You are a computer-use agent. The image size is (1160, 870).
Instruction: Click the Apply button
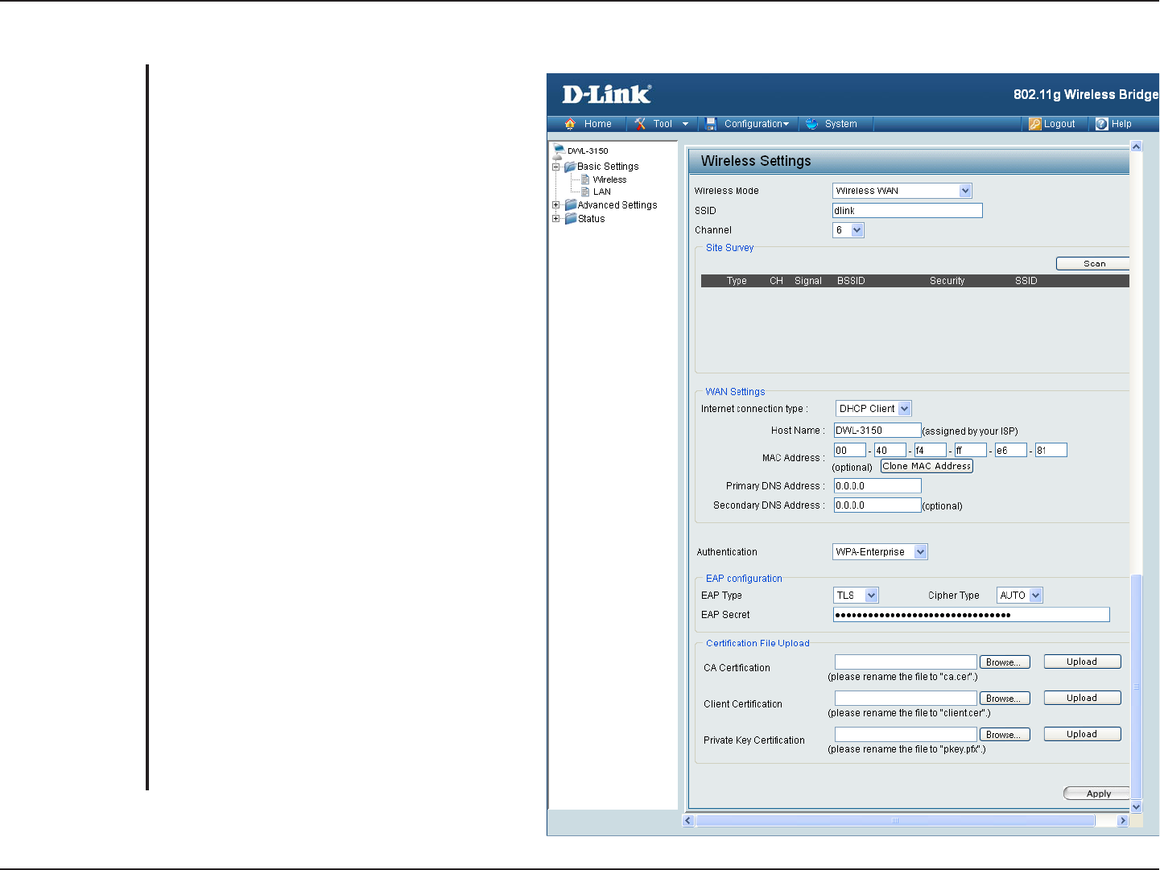1096,794
